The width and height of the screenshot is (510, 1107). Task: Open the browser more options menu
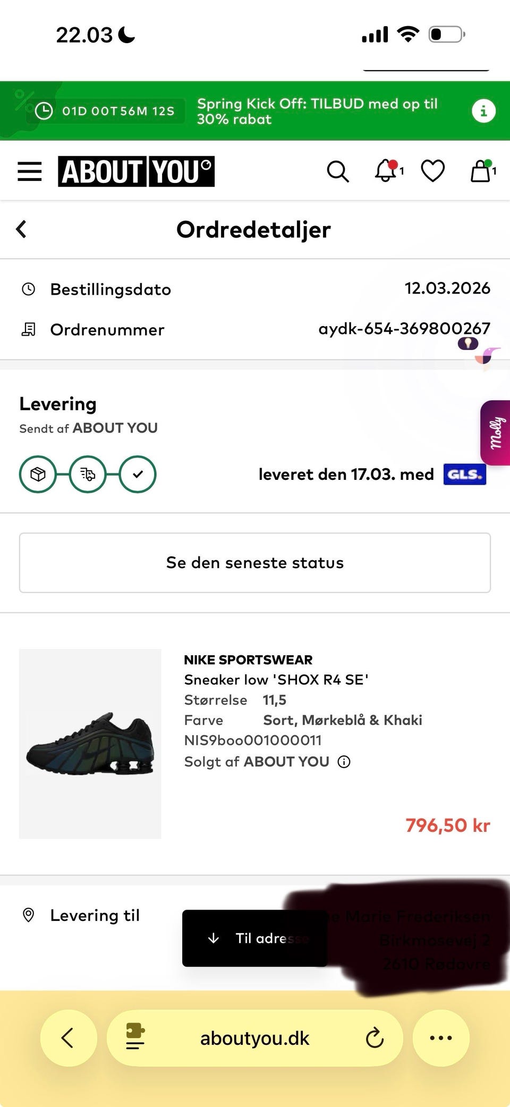coord(441,1038)
